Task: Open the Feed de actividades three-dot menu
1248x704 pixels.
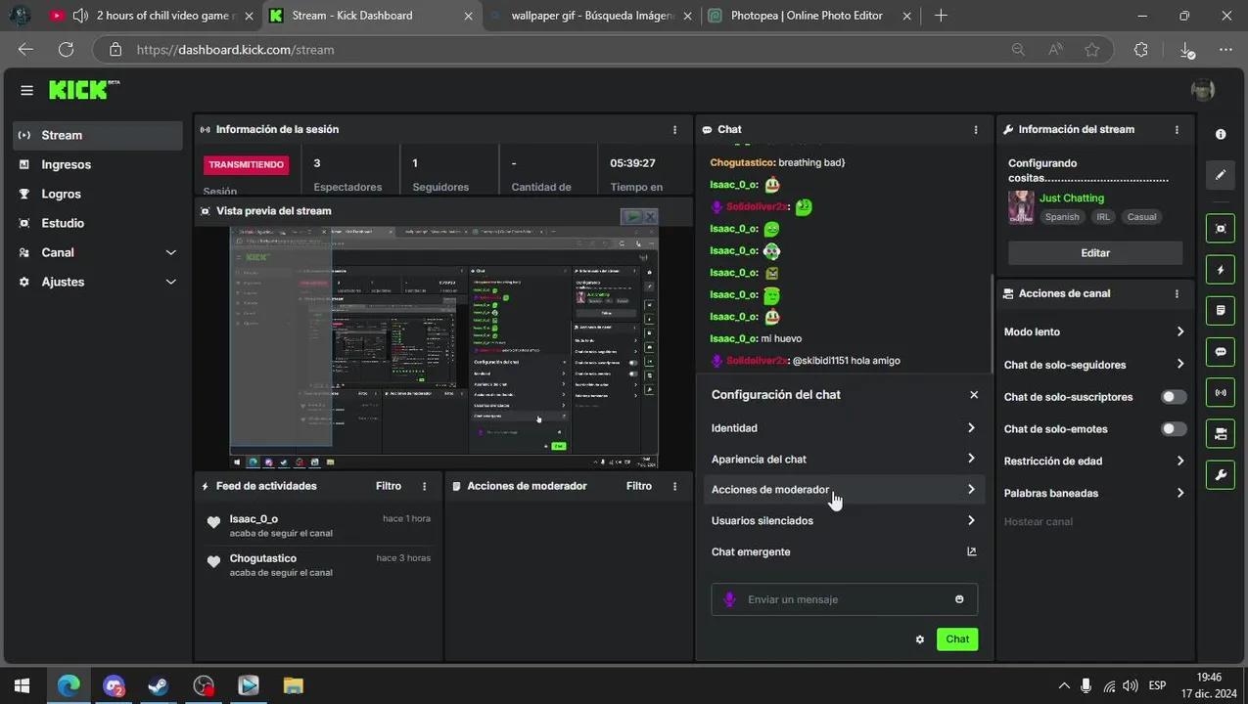Action: [x=424, y=486]
